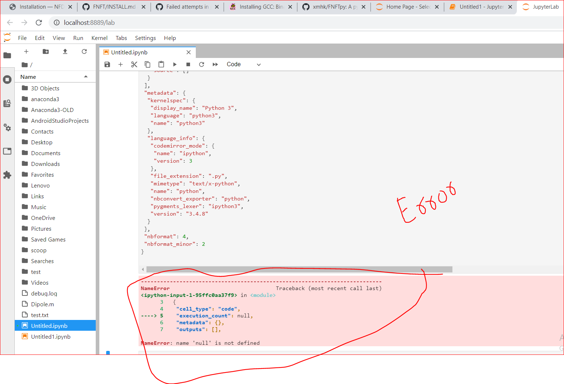The width and height of the screenshot is (564, 384).
Task: Open the Kernel menu
Action: pyautogui.click(x=99, y=38)
